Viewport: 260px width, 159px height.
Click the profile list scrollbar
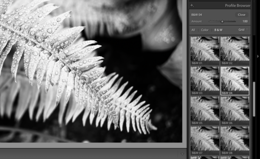coord(254,99)
